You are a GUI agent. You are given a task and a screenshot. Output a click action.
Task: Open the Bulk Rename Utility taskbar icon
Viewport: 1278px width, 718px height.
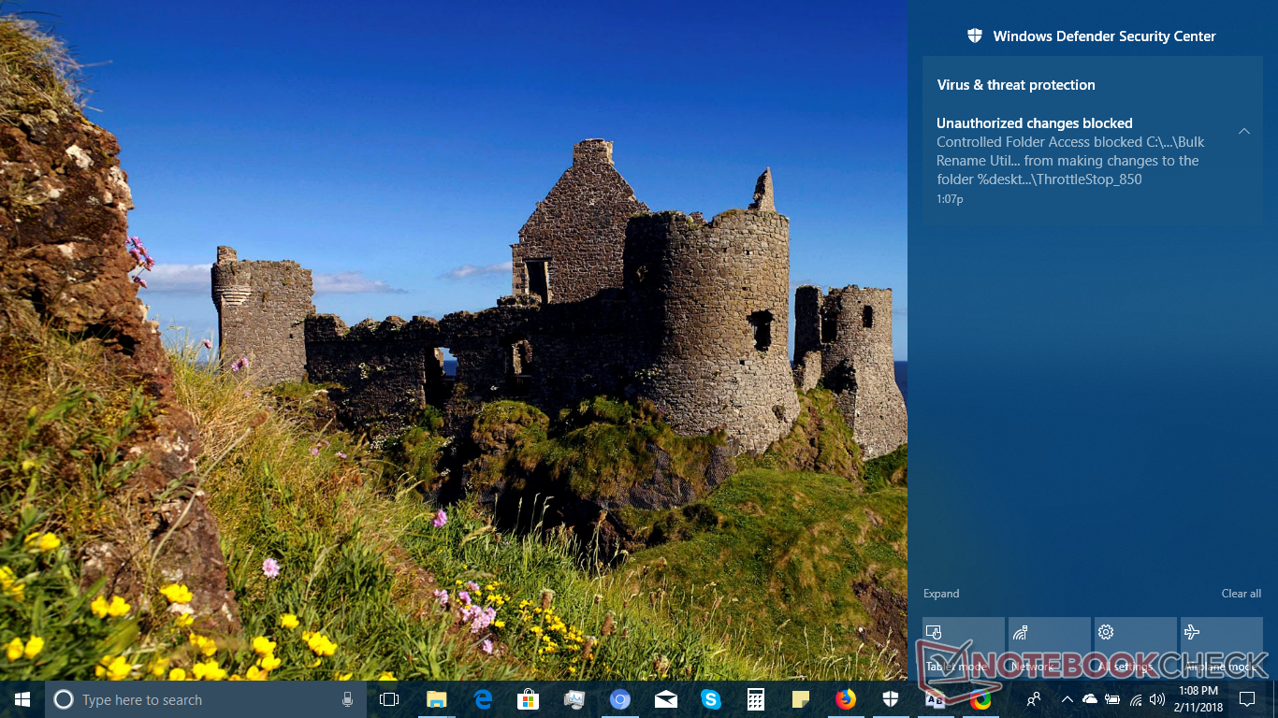click(x=936, y=699)
